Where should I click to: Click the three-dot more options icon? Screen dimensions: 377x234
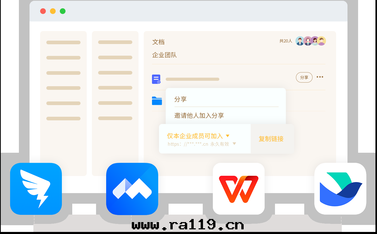tap(320, 77)
